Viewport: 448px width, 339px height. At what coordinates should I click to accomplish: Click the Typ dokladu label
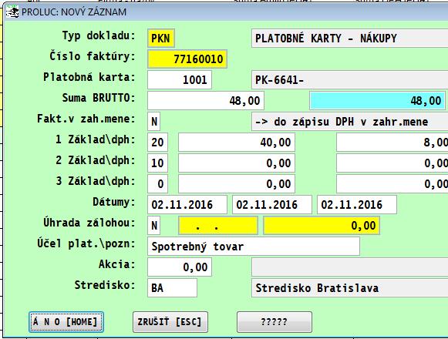99,36
